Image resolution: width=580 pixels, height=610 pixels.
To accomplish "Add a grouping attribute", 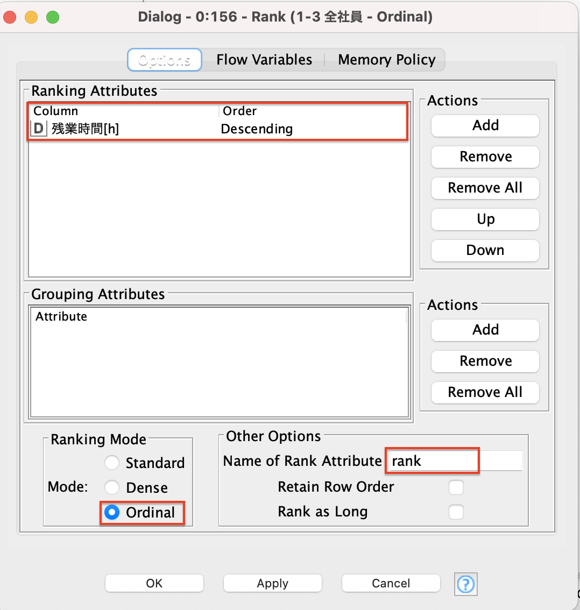I will tap(485, 330).
